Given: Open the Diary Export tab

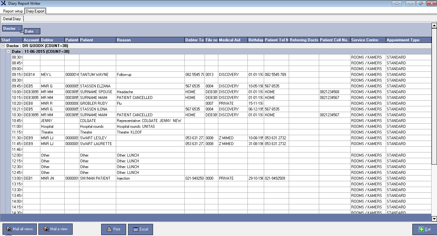Looking at the screenshot, I should click(35, 11).
